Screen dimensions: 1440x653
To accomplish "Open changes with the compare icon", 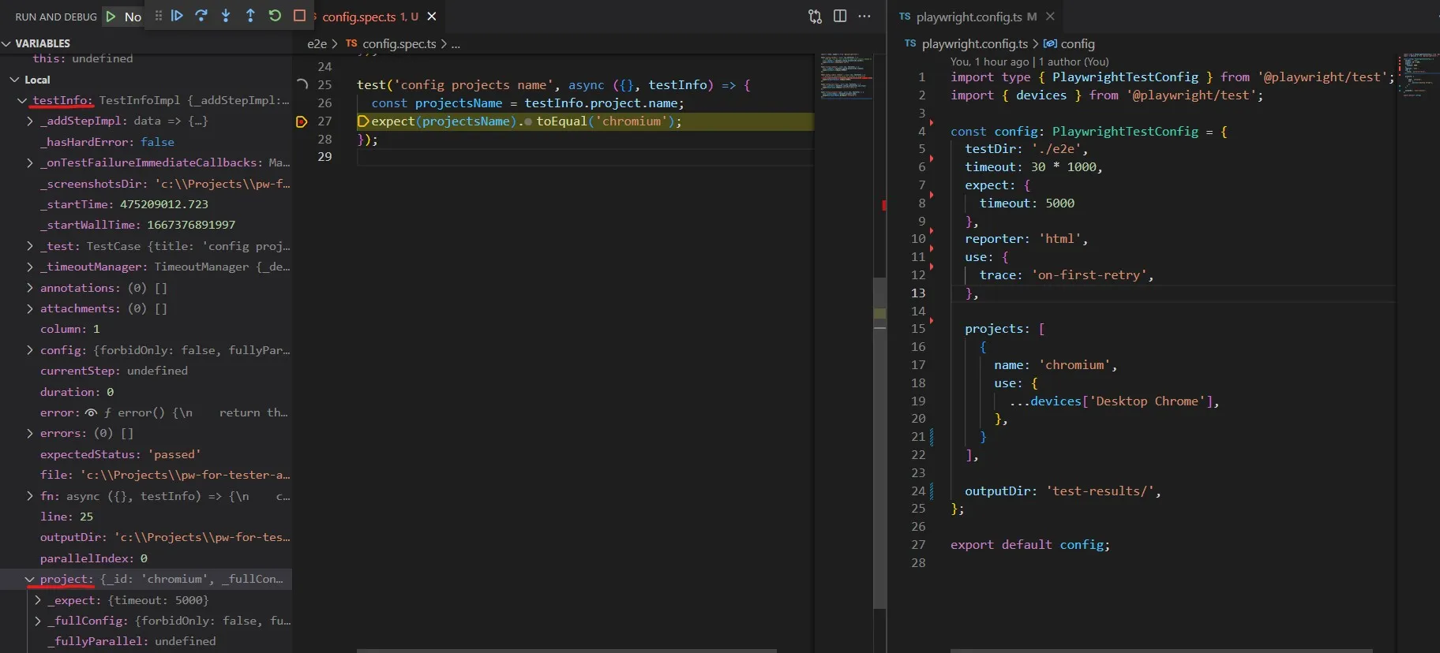I will tap(815, 17).
